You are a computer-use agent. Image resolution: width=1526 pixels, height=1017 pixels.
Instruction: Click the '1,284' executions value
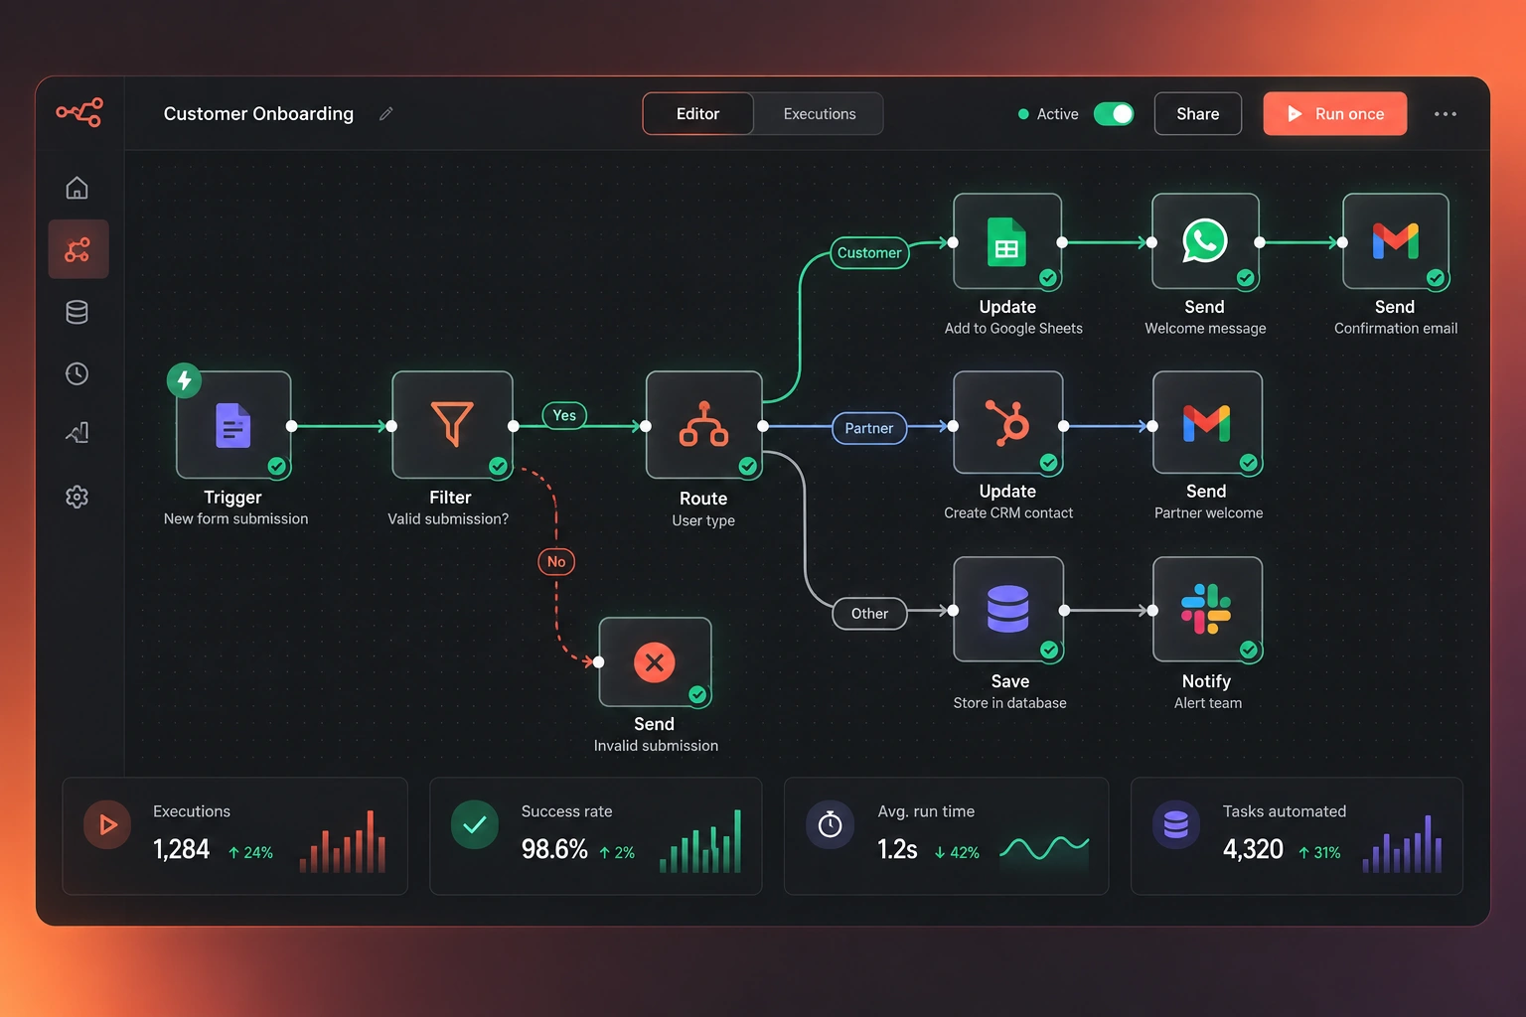(x=182, y=850)
